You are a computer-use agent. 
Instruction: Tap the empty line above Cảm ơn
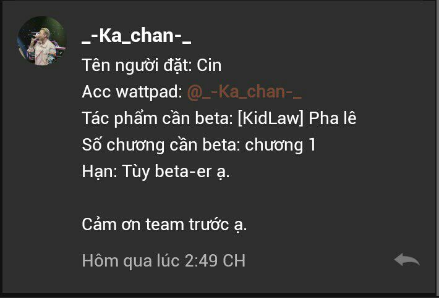coord(218,198)
